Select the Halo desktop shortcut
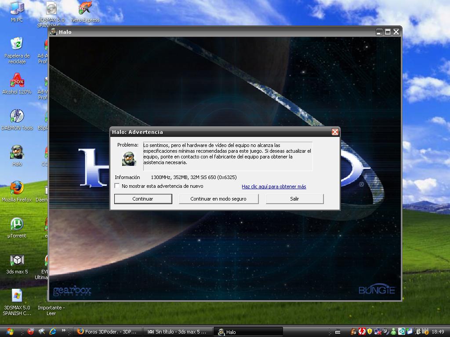This screenshot has height=337, width=450. click(17, 156)
